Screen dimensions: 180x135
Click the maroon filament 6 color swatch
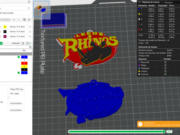(5, 36)
